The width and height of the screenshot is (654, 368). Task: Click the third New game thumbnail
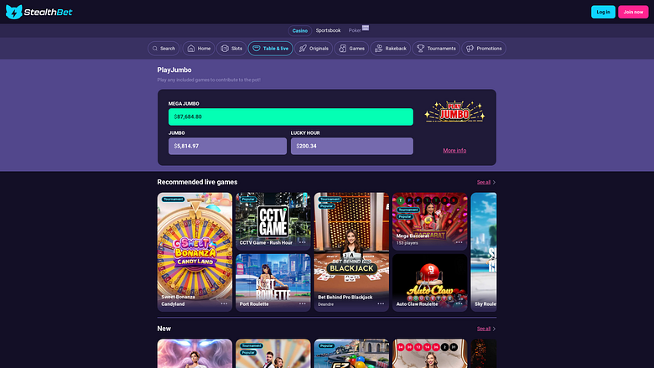point(351,354)
